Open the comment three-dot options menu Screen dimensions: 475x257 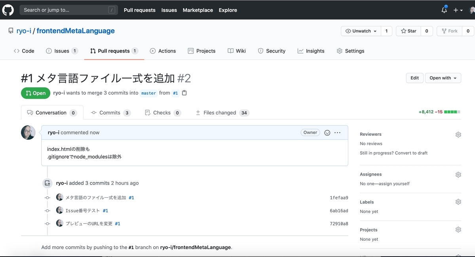pyautogui.click(x=337, y=133)
